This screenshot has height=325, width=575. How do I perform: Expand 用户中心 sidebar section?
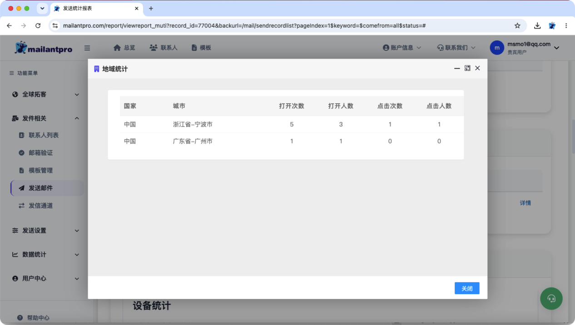click(45, 279)
